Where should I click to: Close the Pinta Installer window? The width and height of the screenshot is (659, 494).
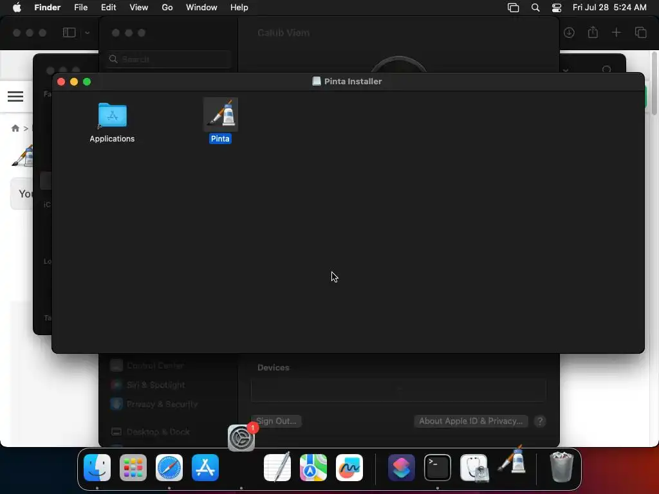tap(61, 82)
